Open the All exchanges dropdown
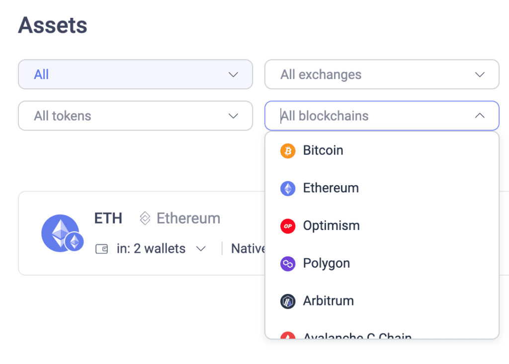The height and width of the screenshot is (364, 509). tap(382, 74)
